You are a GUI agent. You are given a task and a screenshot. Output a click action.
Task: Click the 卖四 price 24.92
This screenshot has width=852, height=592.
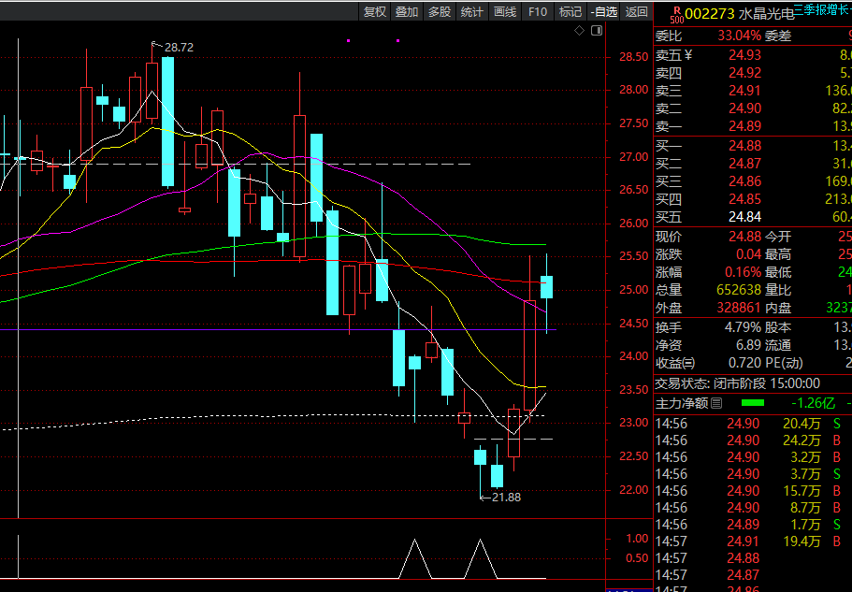[x=745, y=72]
